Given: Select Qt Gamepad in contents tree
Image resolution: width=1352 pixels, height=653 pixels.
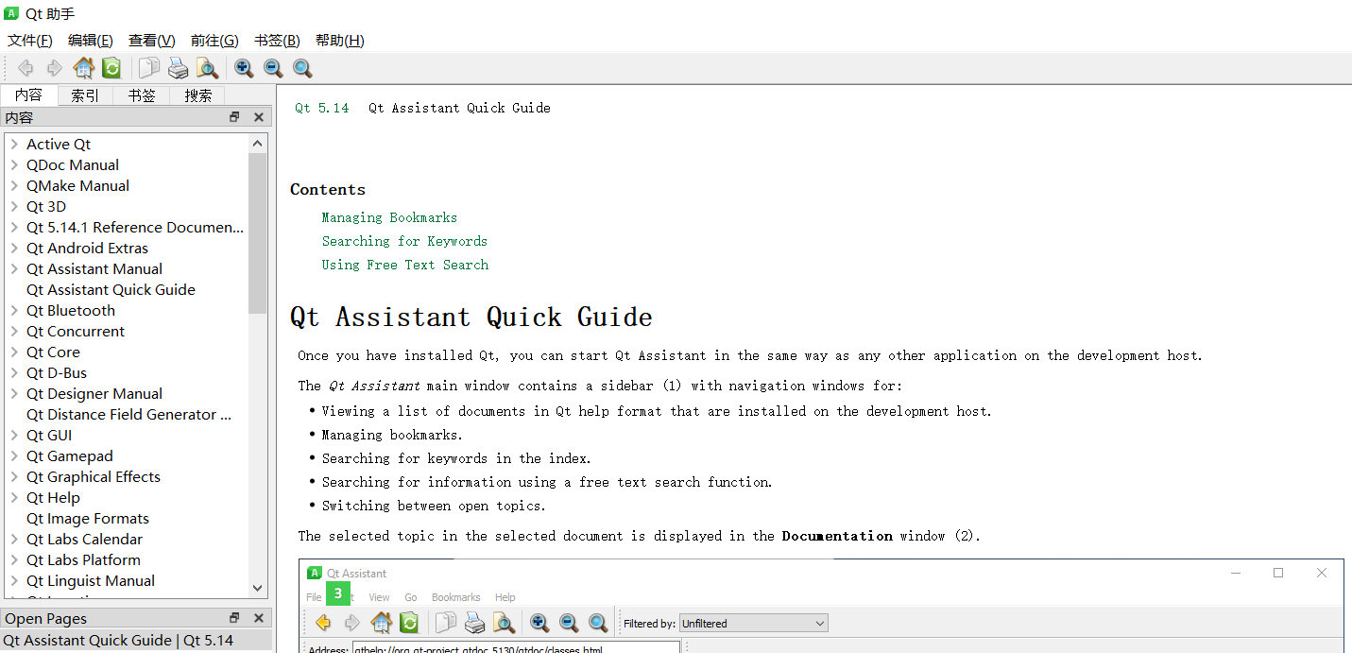Looking at the screenshot, I should (x=70, y=456).
